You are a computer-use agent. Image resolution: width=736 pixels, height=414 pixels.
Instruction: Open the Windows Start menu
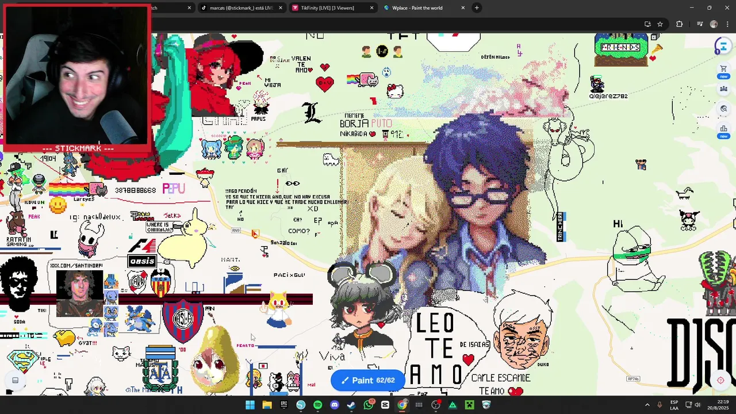click(250, 405)
